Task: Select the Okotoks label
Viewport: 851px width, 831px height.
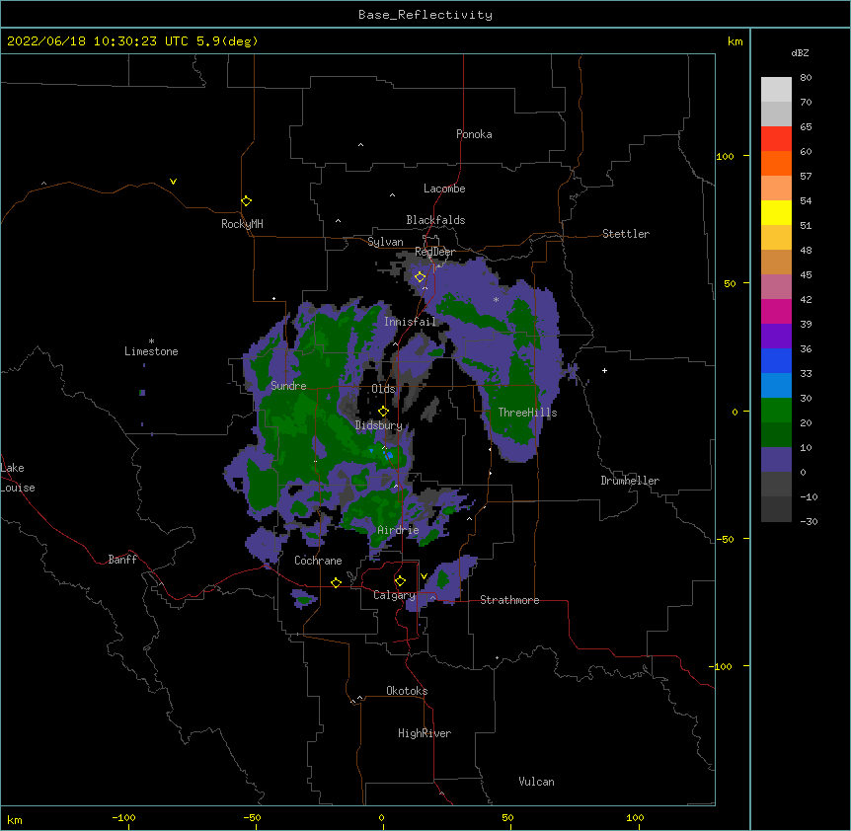Action: (407, 691)
